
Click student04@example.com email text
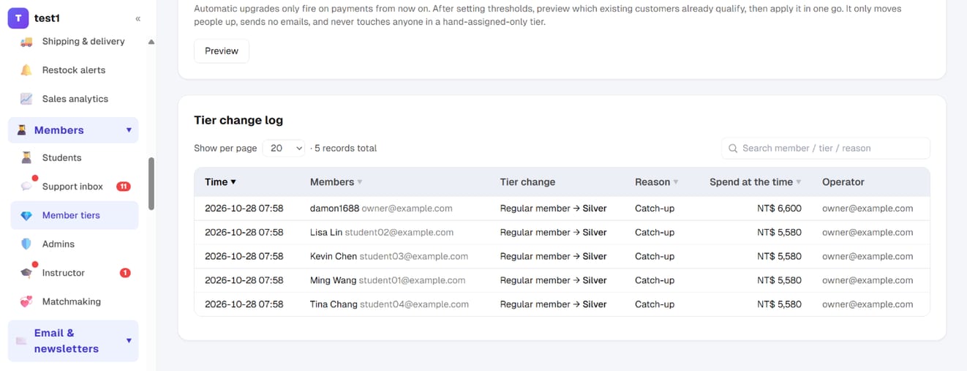coord(414,304)
